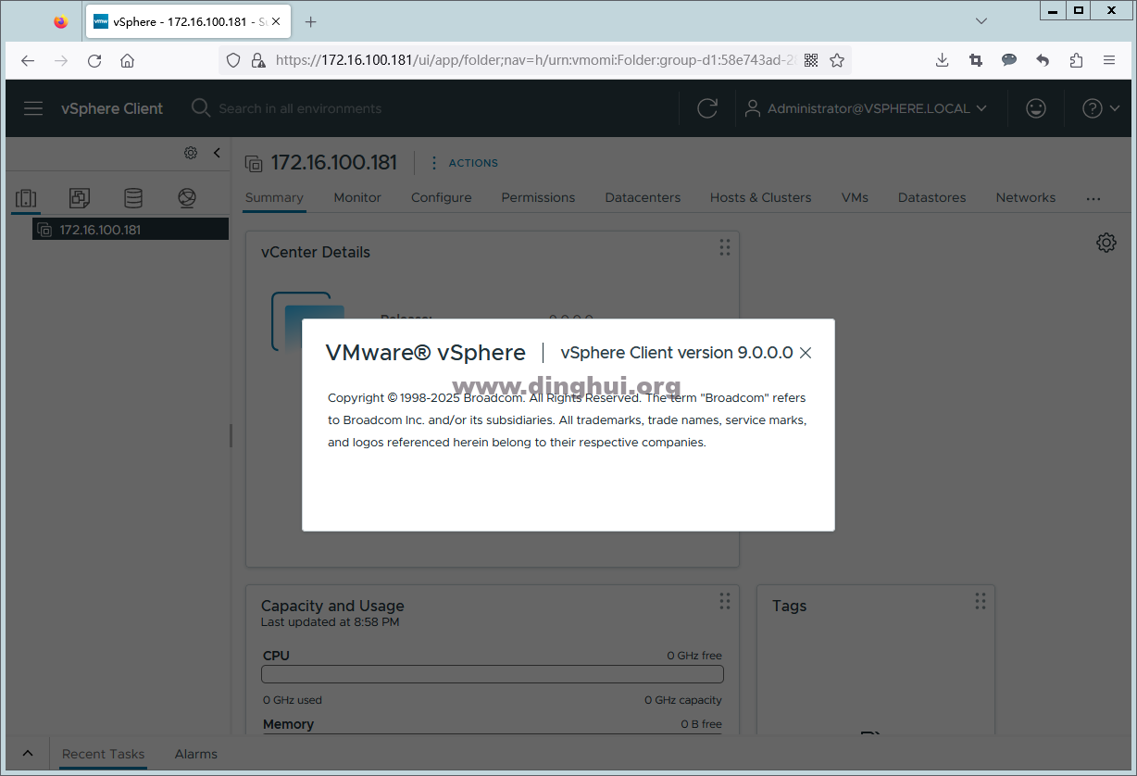Close the vSphere browser tab

tap(275, 21)
